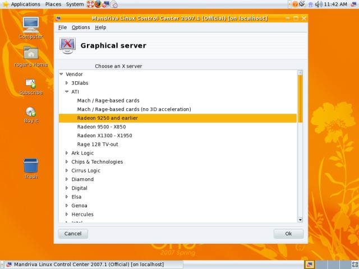The height and width of the screenshot is (269, 359).
Task: Expand the Genoa vendor node
Action: [67, 206]
